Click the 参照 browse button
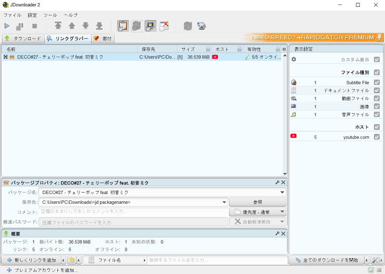The height and width of the screenshot is (274, 385). point(257,202)
